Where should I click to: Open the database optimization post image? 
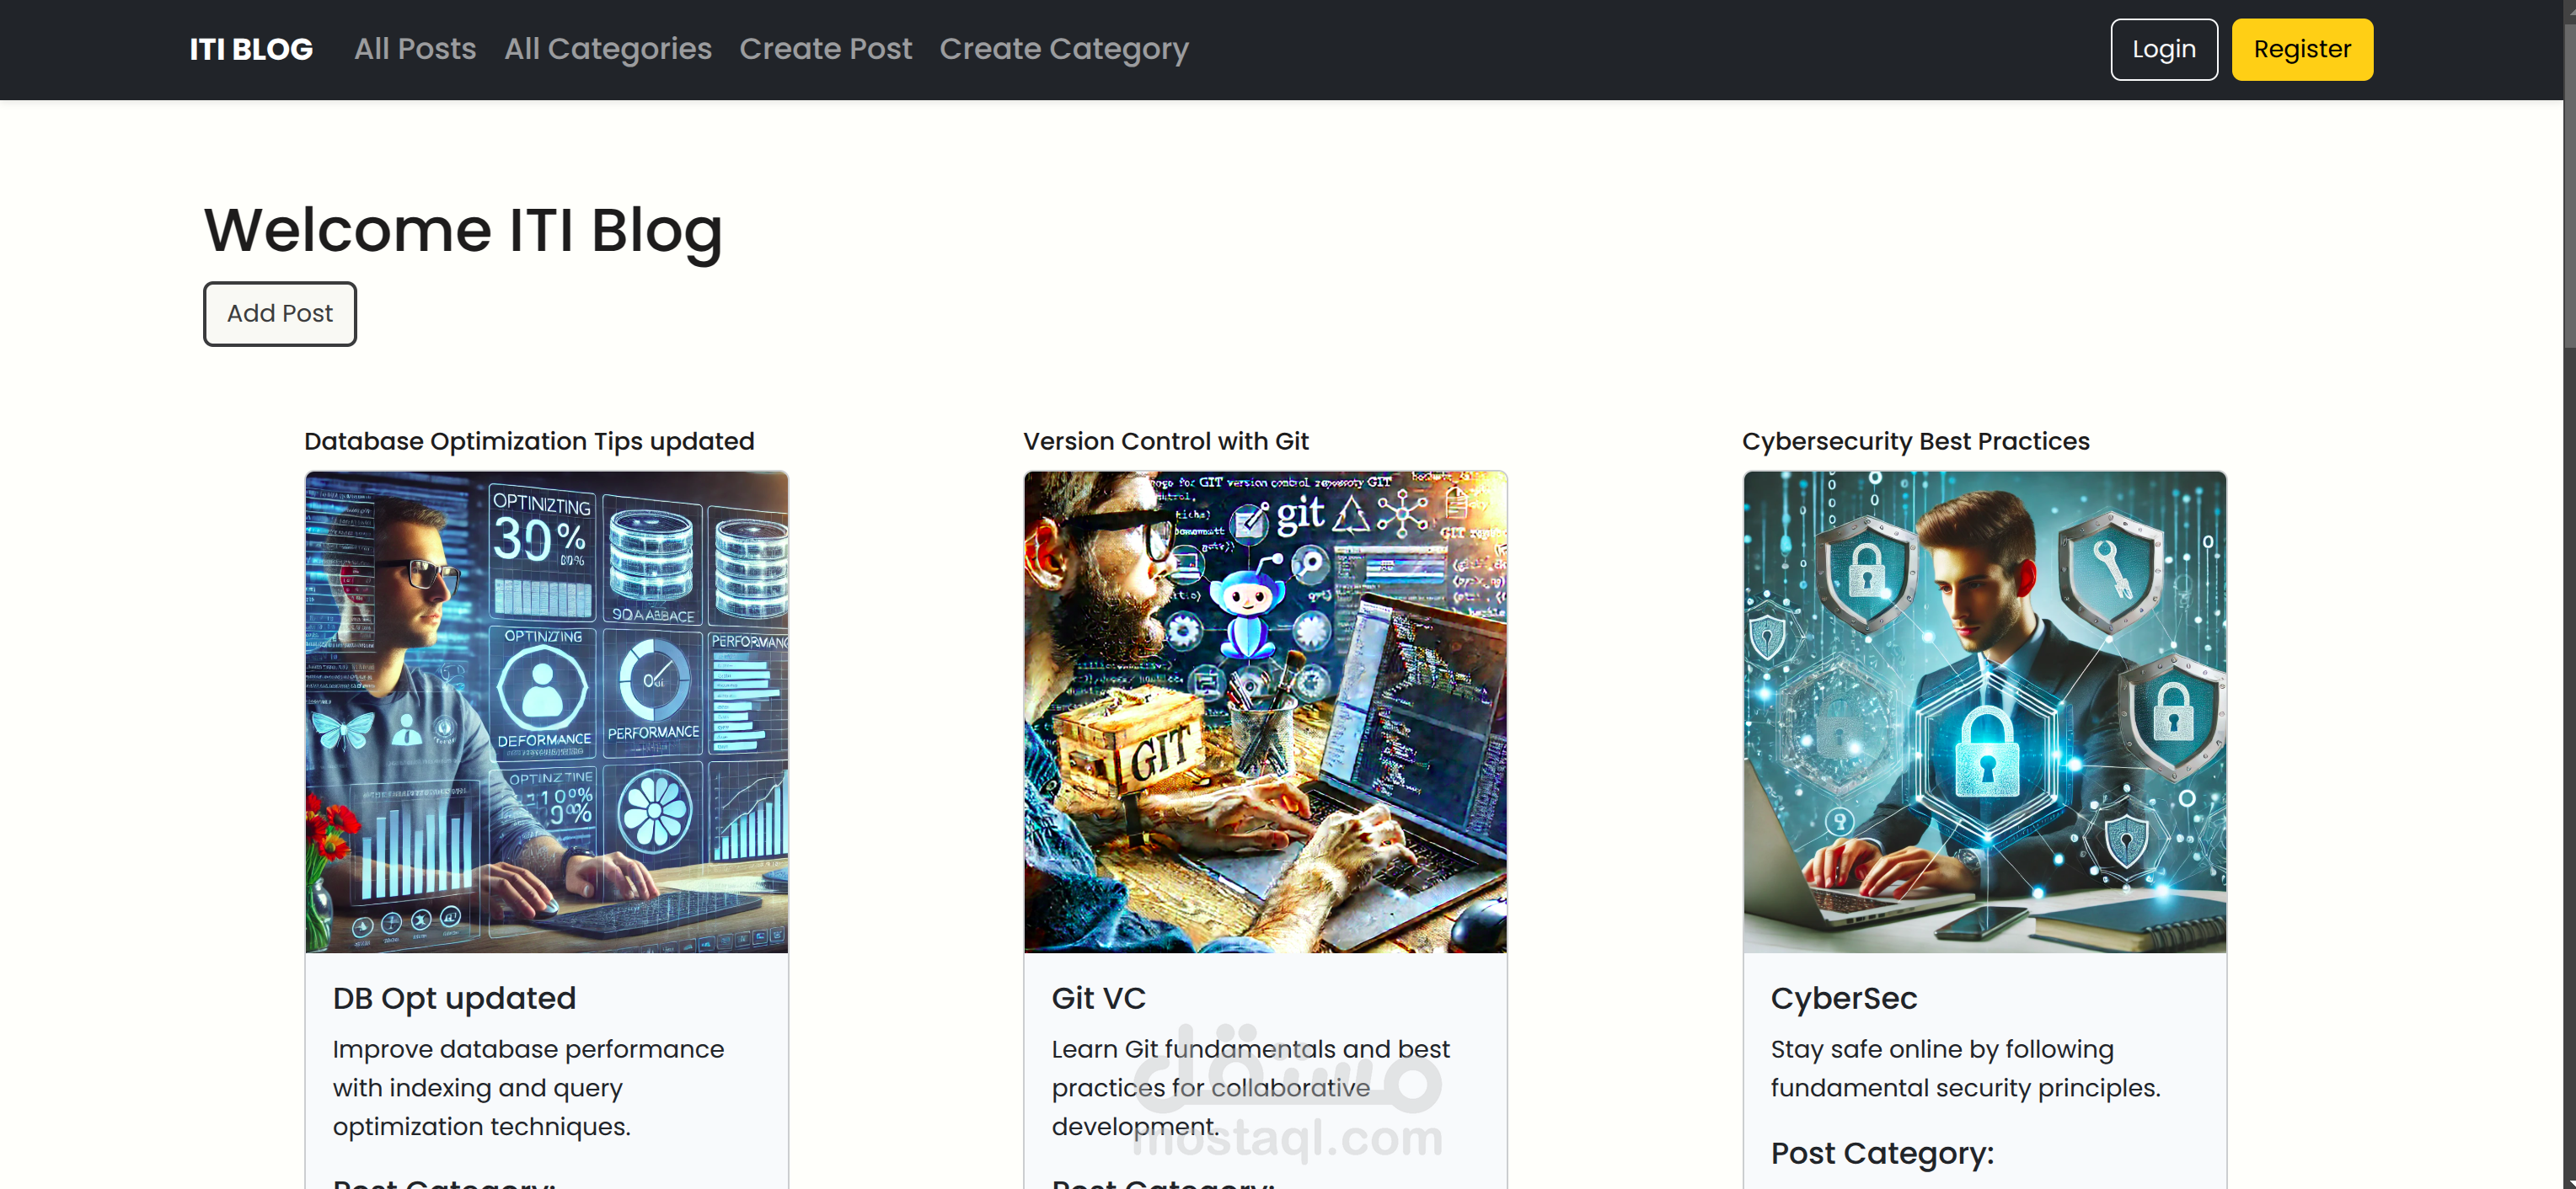[x=546, y=712]
